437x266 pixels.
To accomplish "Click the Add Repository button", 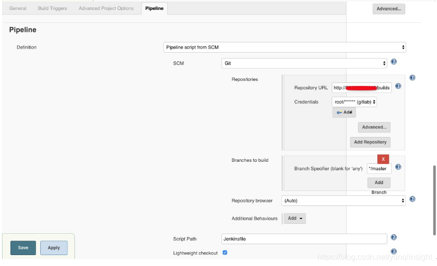I will click(370, 142).
